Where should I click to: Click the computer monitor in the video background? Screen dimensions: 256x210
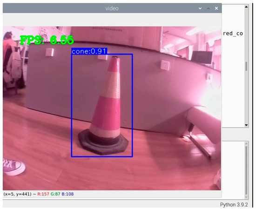coord(202,58)
